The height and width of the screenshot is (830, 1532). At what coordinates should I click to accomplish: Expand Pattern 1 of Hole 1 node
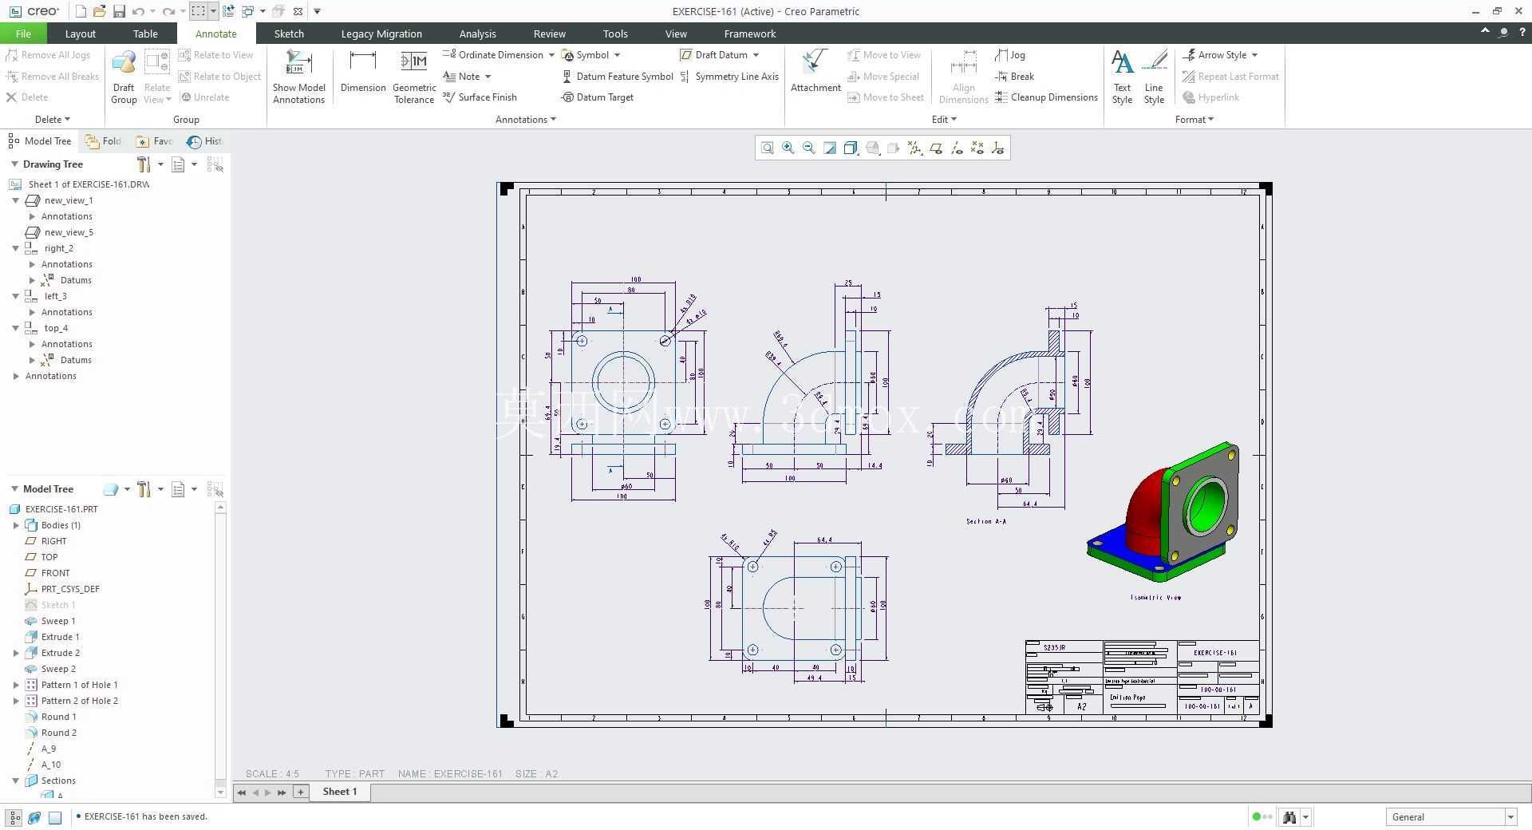click(16, 685)
